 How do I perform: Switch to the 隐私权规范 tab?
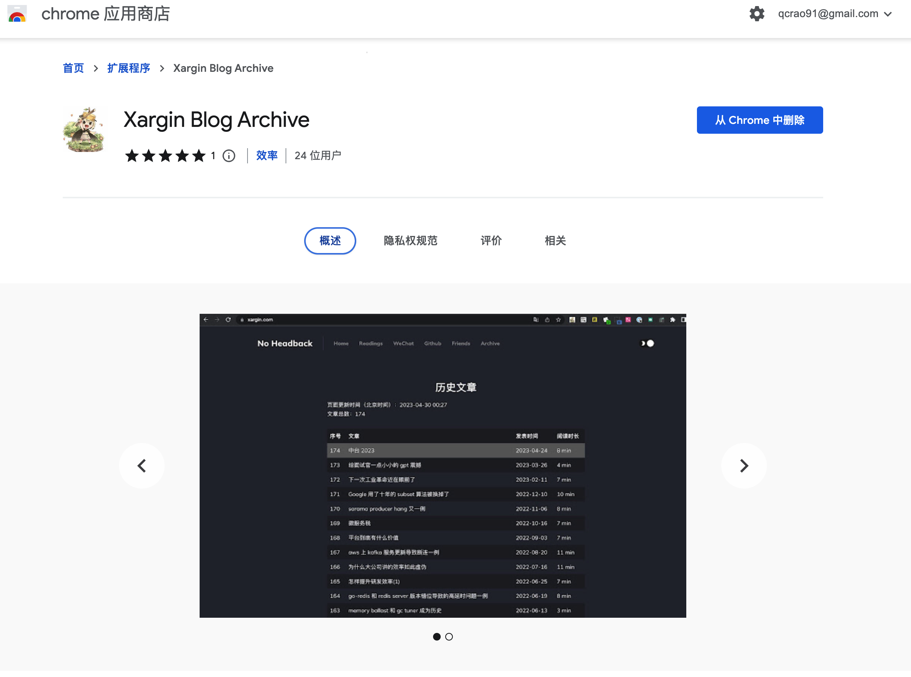coord(410,240)
